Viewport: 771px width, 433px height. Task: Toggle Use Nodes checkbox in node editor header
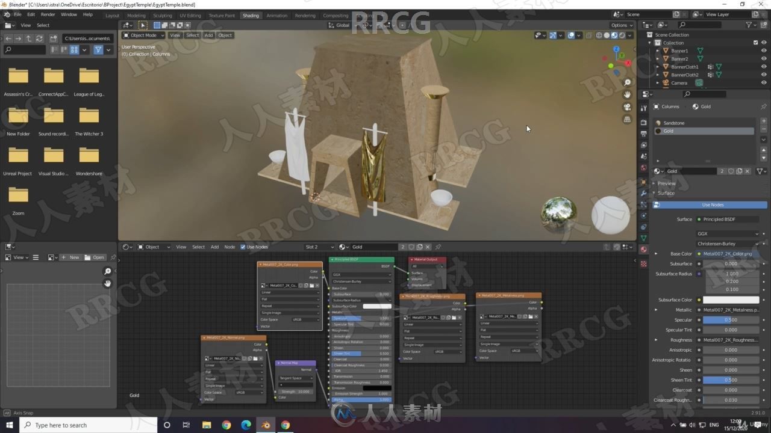243,247
